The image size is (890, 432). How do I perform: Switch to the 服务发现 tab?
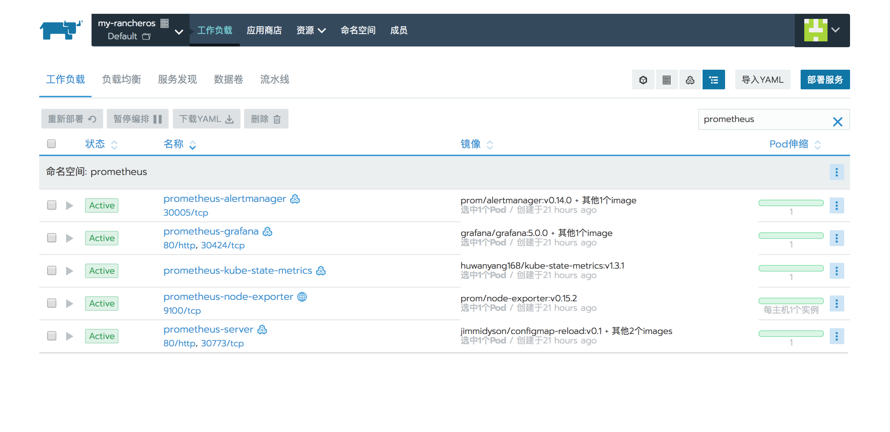177,80
